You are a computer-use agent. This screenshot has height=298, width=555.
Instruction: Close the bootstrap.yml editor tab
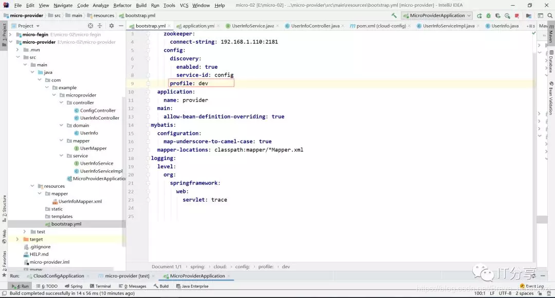[169, 26]
